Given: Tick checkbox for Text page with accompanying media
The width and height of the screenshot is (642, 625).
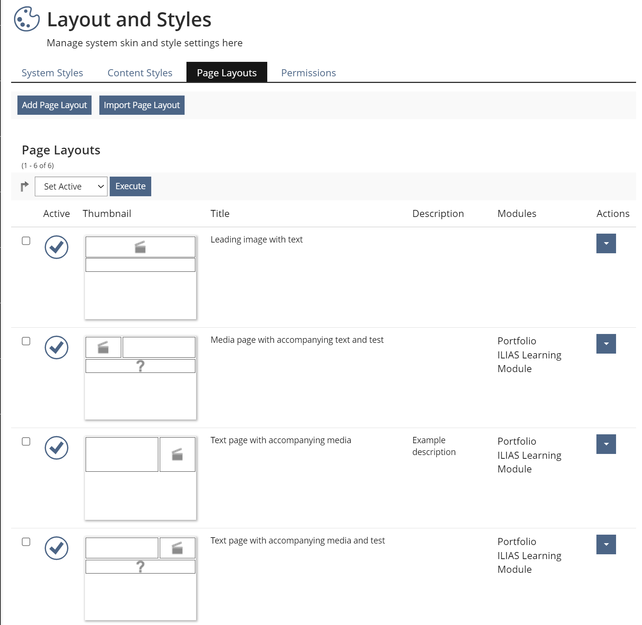Looking at the screenshot, I should 26,441.
